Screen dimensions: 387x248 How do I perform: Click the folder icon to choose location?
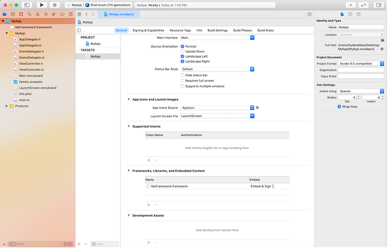click(x=383, y=40)
